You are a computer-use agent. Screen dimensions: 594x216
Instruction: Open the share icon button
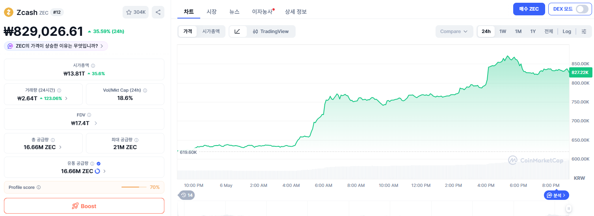coord(158,12)
